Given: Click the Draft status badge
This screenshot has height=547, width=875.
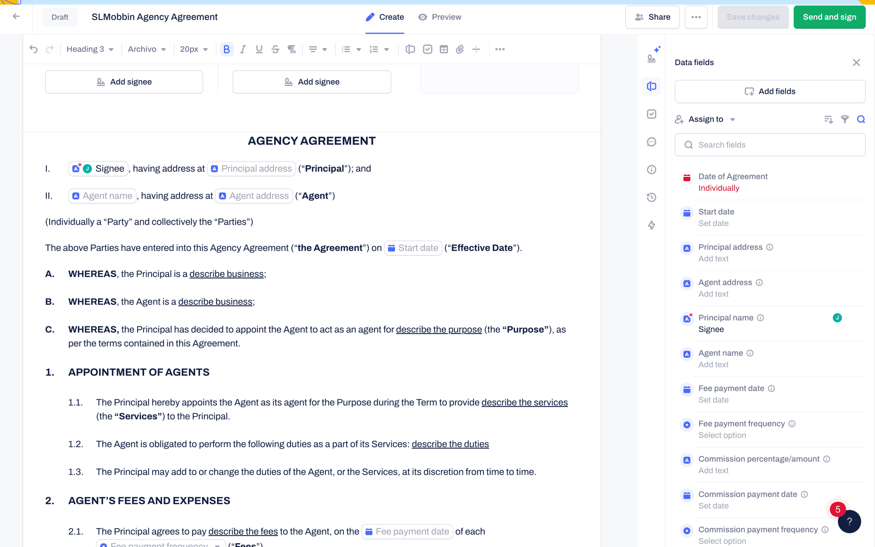Looking at the screenshot, I should tap(60, 17).
